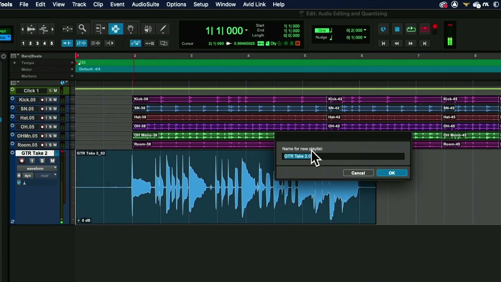Open Creative Cloud menu bar icon
This screenshot has width=501, height=282.
click(x=443, y=4)
